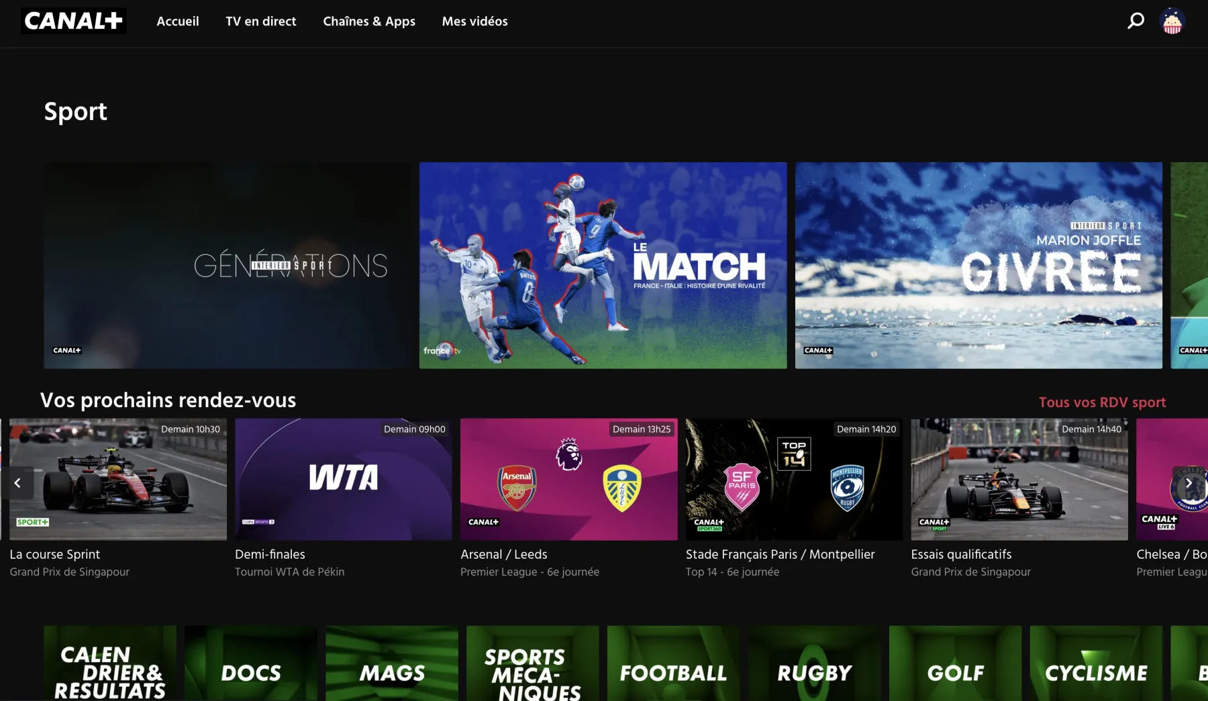The image size is (1208, 701).
Task: Click the Demain 13h25 time badge
Action: click(x=642, y=429)
